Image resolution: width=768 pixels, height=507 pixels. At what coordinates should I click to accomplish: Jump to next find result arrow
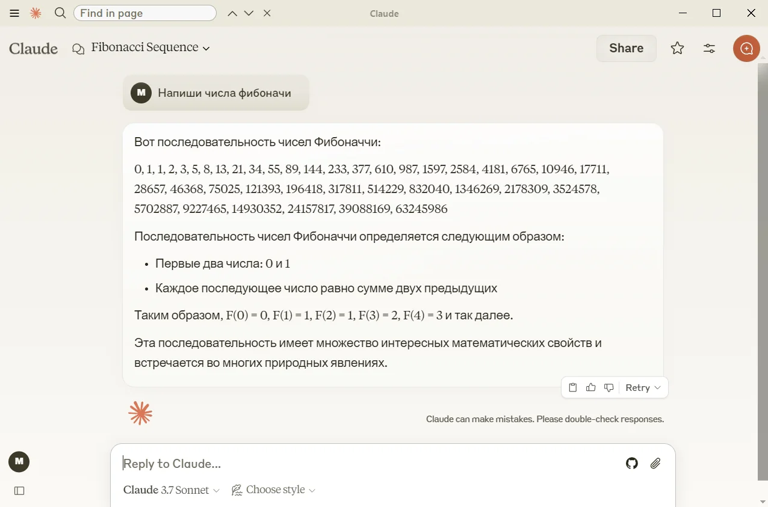click(249, 13)
